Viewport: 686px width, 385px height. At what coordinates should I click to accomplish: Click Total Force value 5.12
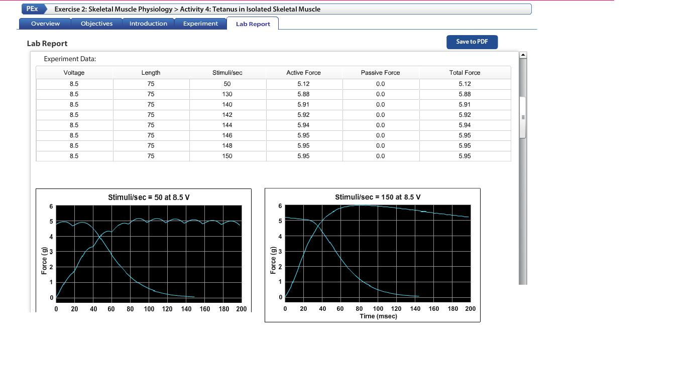click(x=465, y=84)
